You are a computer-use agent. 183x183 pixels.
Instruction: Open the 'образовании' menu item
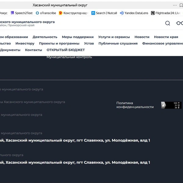(x=14, y=37)
